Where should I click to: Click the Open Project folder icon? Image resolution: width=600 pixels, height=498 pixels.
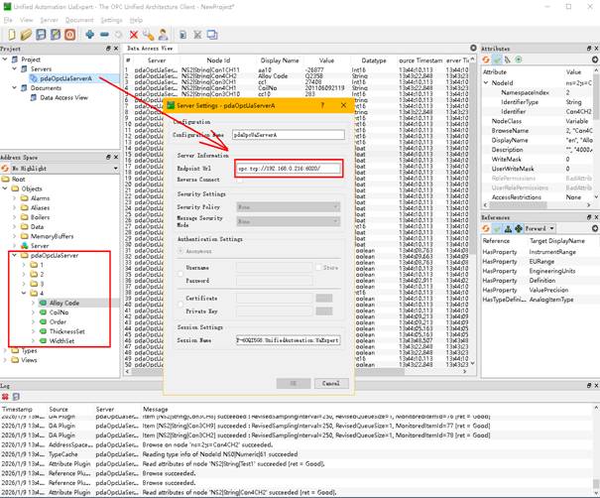pos(24,34)
